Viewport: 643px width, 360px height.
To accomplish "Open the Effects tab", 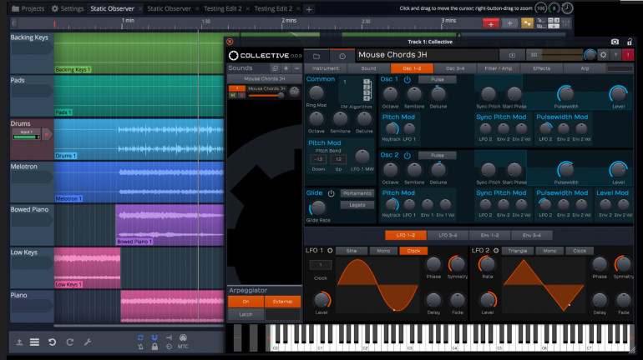I will click(541, 68).
